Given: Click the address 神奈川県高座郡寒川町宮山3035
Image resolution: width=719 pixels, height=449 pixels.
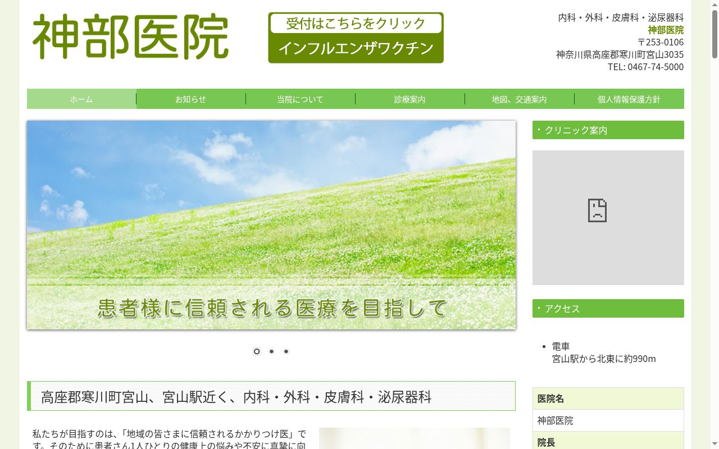Looking at the screenshot, I should tap(620, 54).
